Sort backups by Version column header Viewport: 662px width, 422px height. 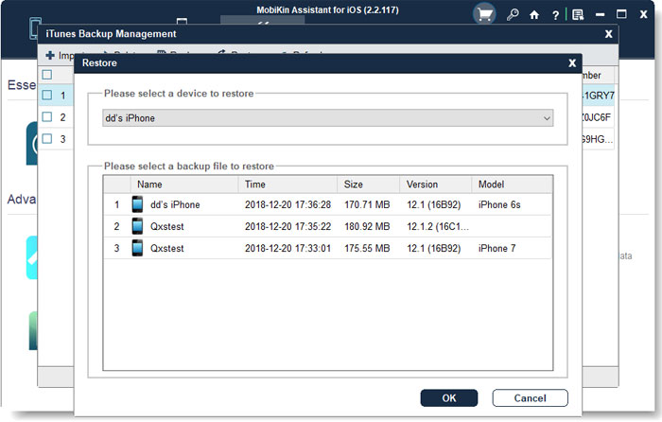pyautogui.click(x=435, y=185)
